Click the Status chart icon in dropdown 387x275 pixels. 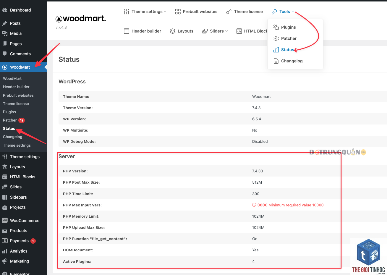pos(276,50)
